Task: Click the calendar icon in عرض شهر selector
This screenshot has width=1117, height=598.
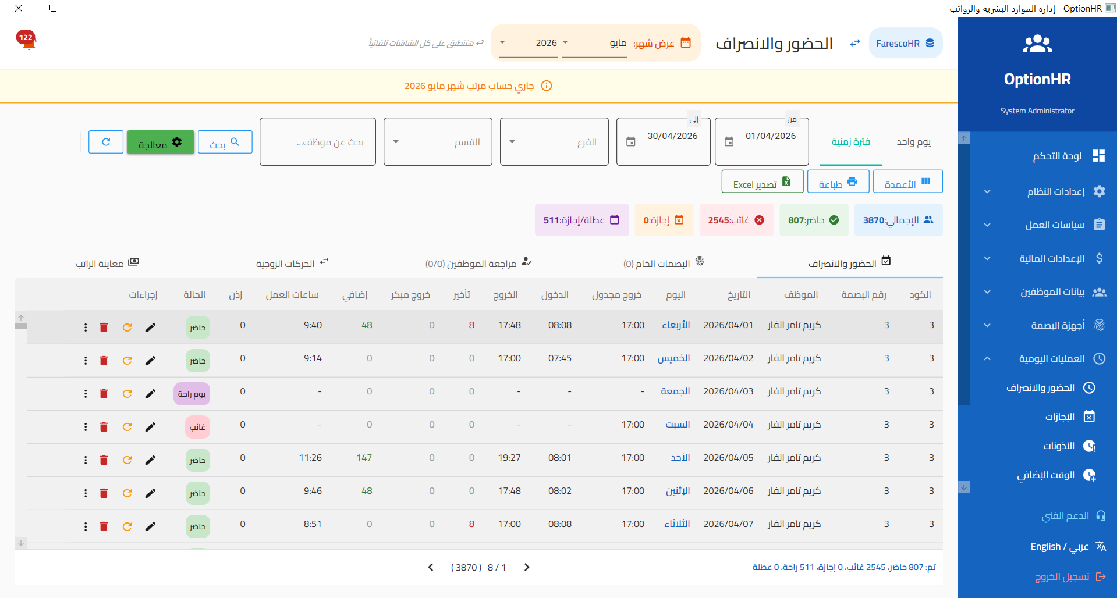Action: 686,42
